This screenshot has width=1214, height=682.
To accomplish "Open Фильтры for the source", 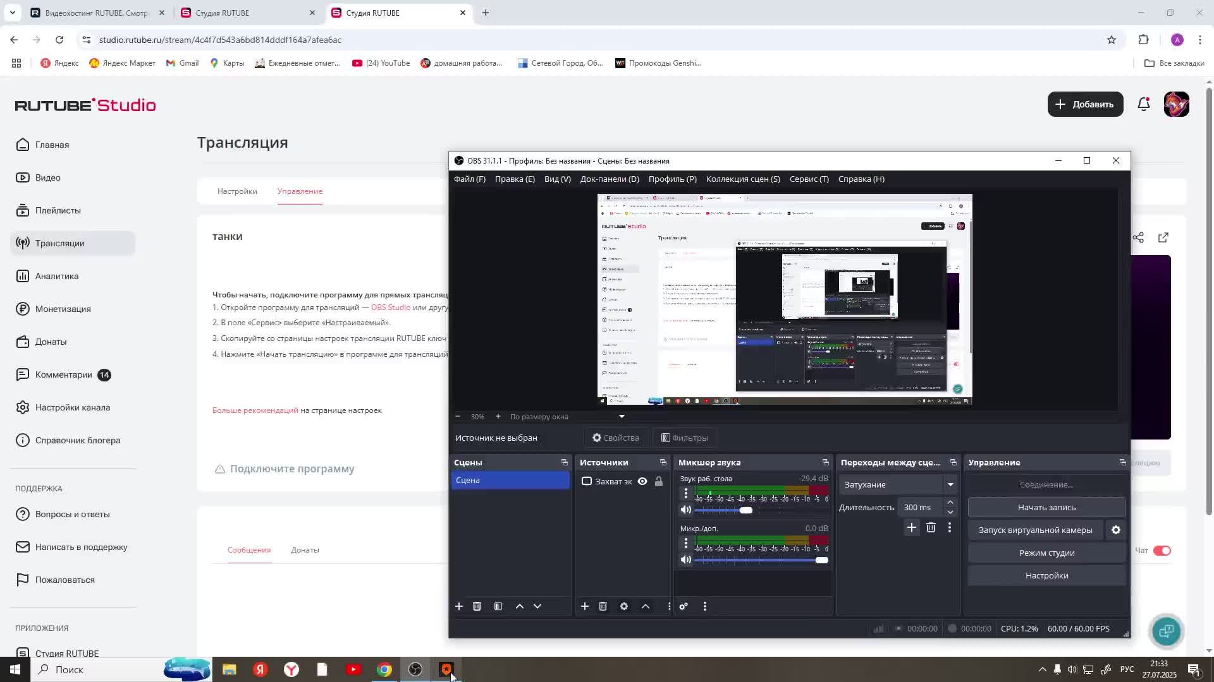I will point(684,438).
